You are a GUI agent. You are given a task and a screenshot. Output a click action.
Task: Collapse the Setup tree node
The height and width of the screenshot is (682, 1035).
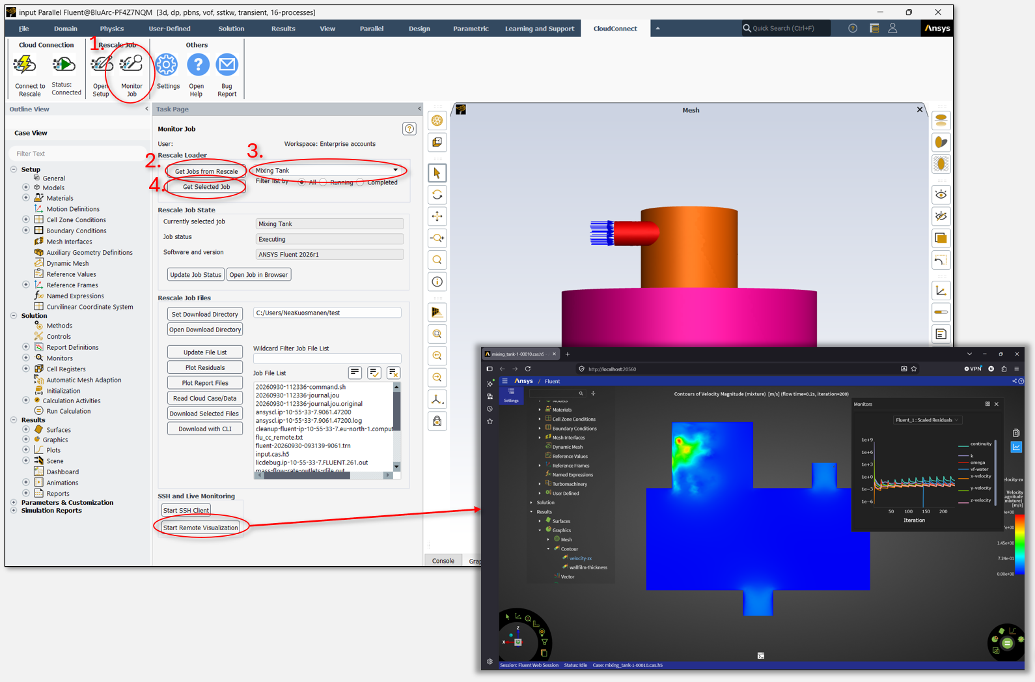(x=14, y=169)
